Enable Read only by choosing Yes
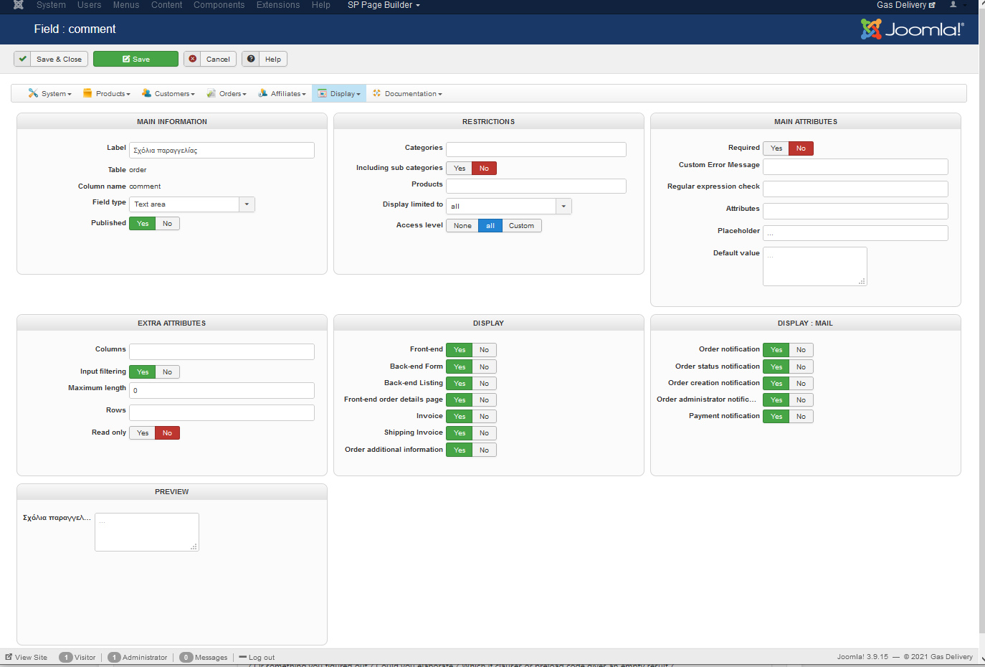This screenshot has width=985, height=667. (143, 433)
